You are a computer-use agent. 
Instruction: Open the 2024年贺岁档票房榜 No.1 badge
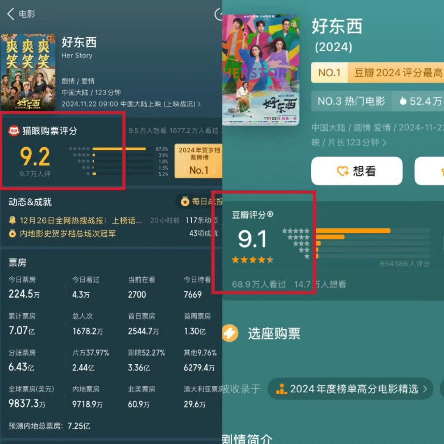(x=199, y=161)
